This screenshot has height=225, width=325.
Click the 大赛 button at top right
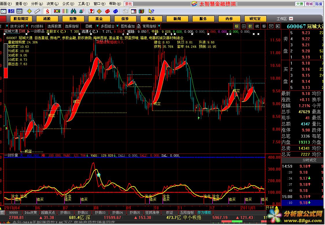300,4
